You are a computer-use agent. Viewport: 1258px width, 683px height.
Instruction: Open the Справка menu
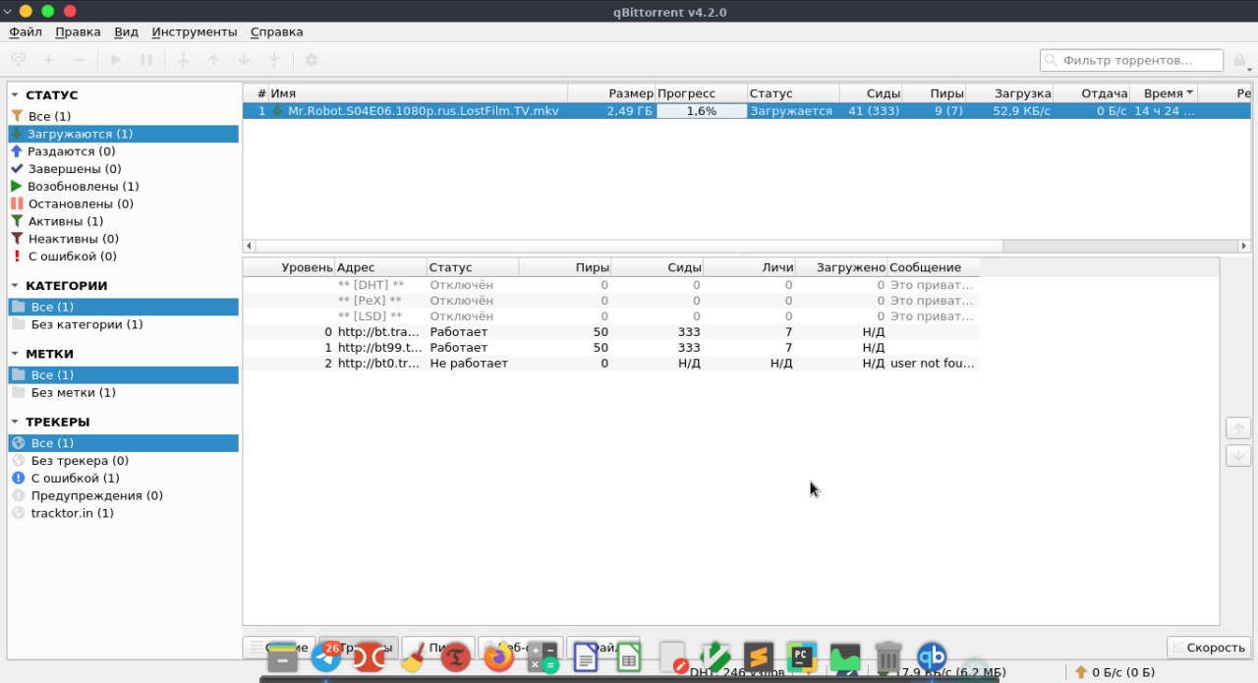click(x=276, y=31)
